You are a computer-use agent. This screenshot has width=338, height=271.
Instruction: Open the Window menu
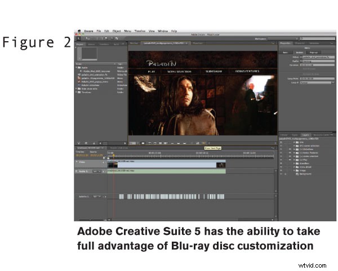(163, 31)
